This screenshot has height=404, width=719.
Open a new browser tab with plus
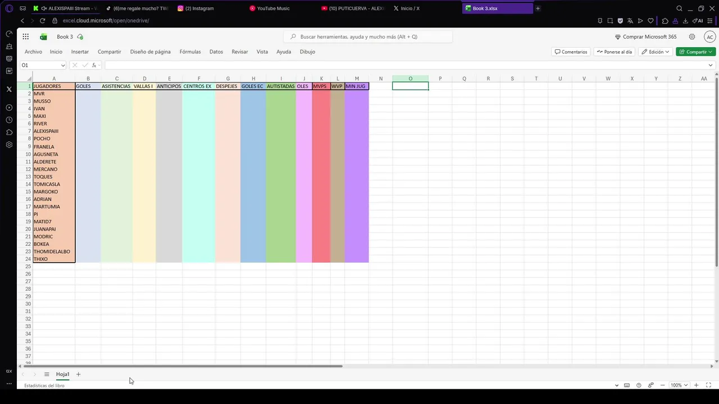[x=538, y=8]
